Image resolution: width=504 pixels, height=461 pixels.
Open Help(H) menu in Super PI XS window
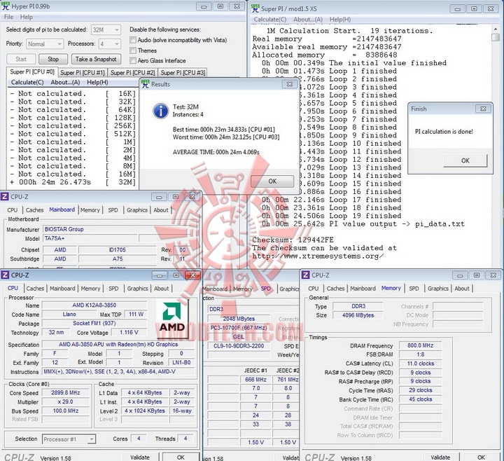click(340, 20)
